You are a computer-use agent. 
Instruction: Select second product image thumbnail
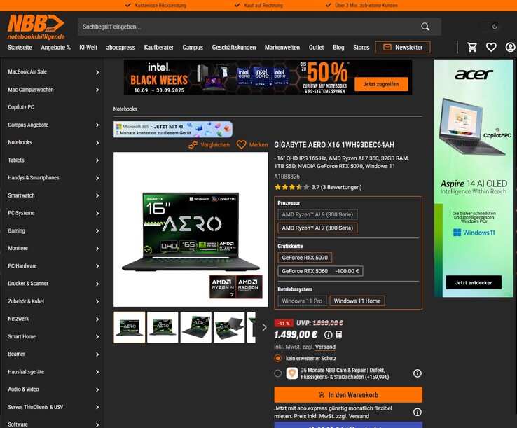point(163,327)
